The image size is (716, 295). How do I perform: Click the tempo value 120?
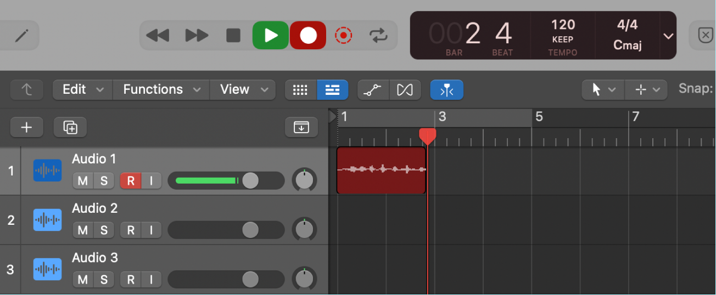pos(563,25)
